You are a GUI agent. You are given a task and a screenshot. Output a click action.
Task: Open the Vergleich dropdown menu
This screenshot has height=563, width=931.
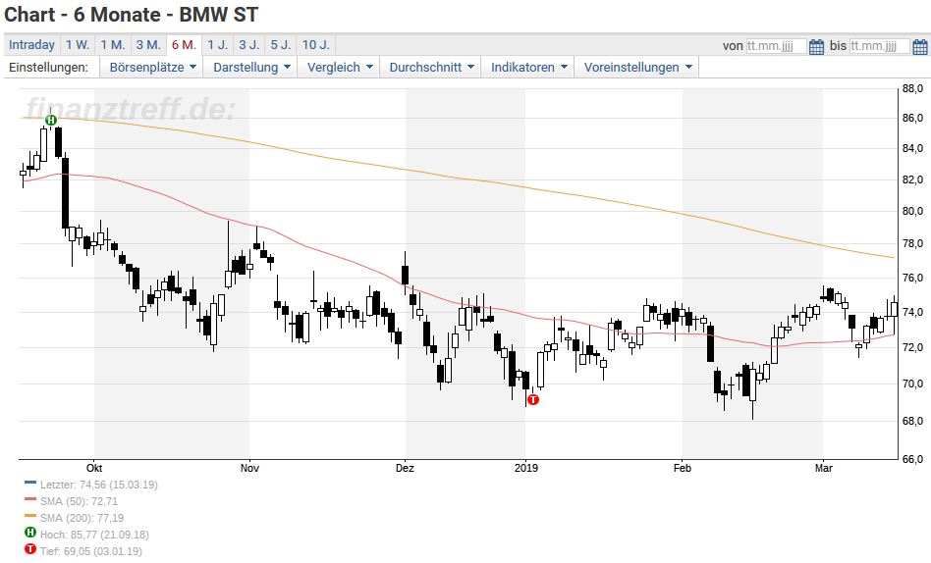pyautogui.click(x=339, y=67)
